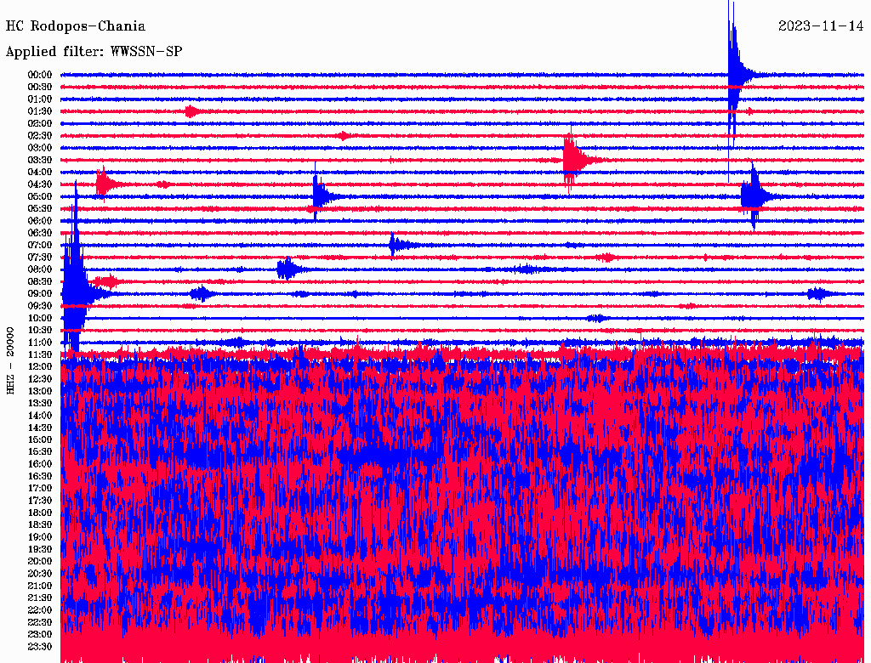Select the 00:00 time label

pos(40,75)
